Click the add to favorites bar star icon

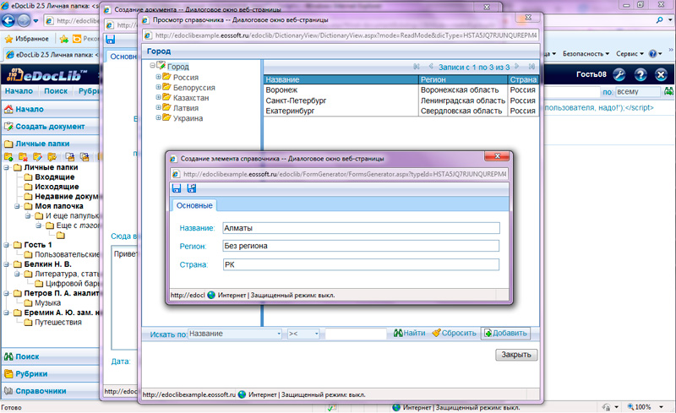(x=64, y=39)
